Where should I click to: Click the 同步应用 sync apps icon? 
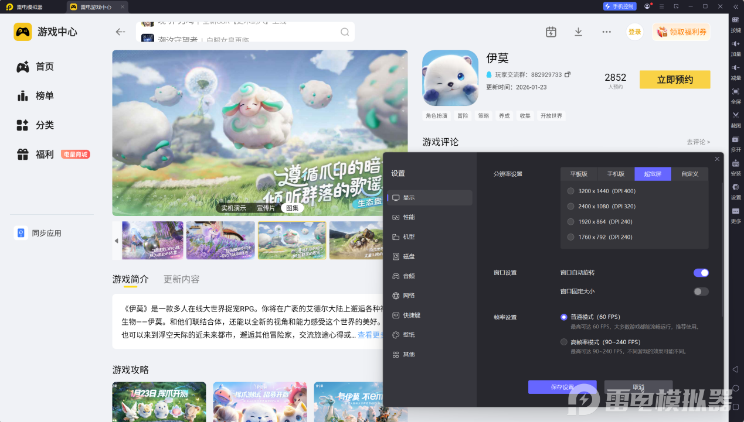pyautogui.click(x=21, y=233)
